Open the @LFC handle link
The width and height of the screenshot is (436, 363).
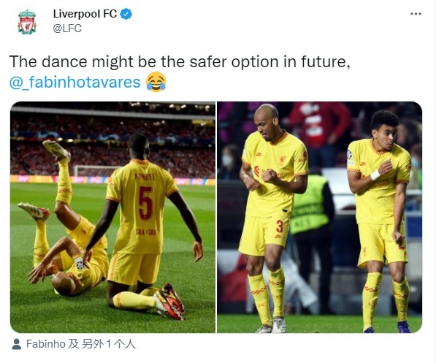(67, 28)
